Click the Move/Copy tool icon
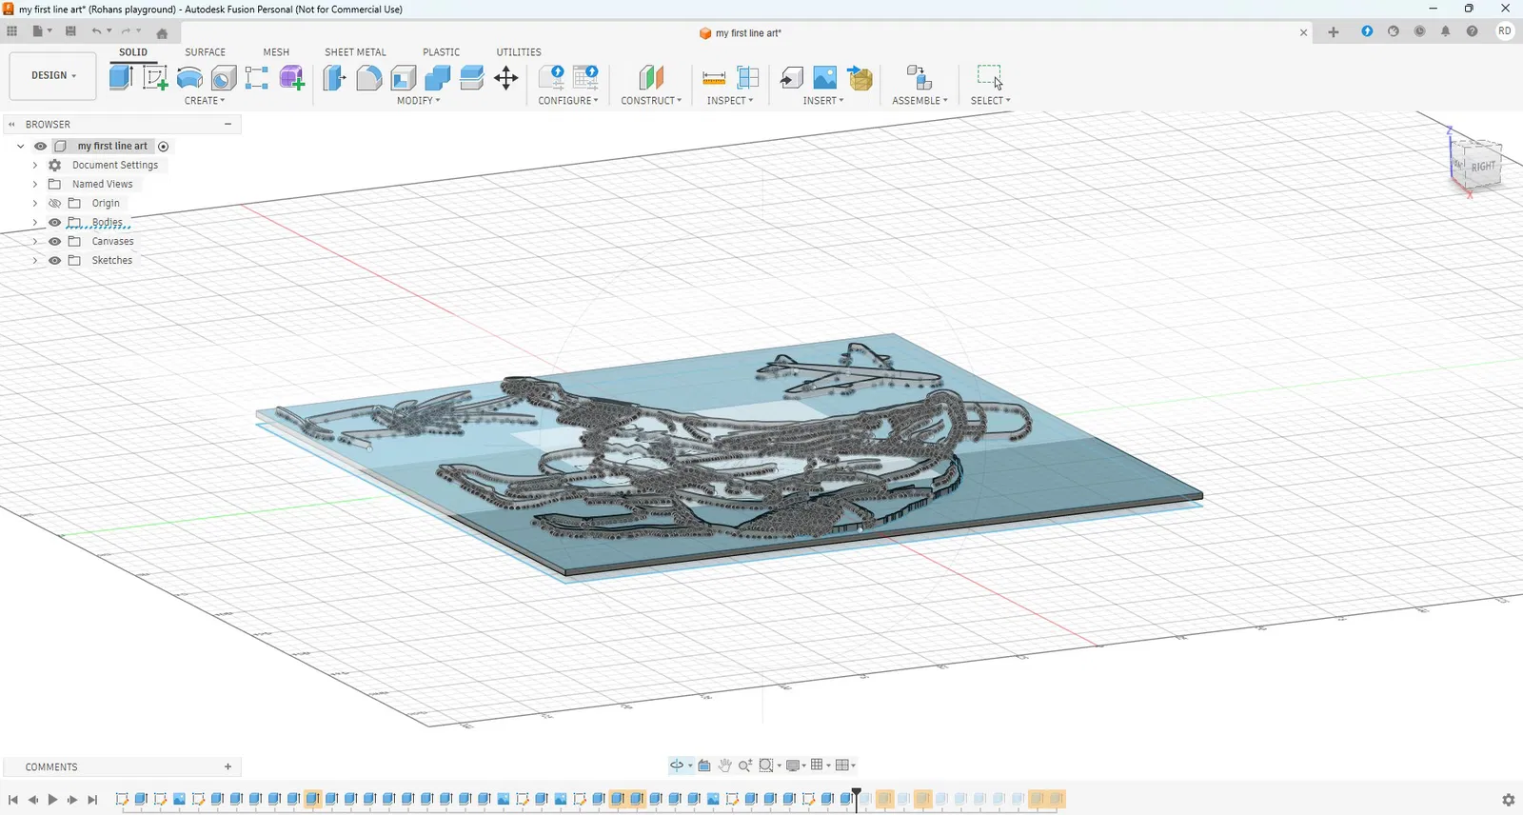The image size is (1523, 815). pyautogui.click(x=506, y=78)
